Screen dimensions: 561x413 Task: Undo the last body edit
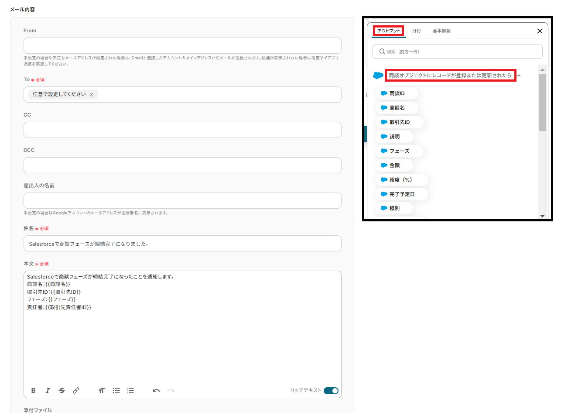coord(156,391)
